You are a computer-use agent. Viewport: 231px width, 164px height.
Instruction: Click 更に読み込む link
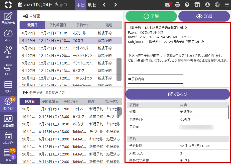55,93
